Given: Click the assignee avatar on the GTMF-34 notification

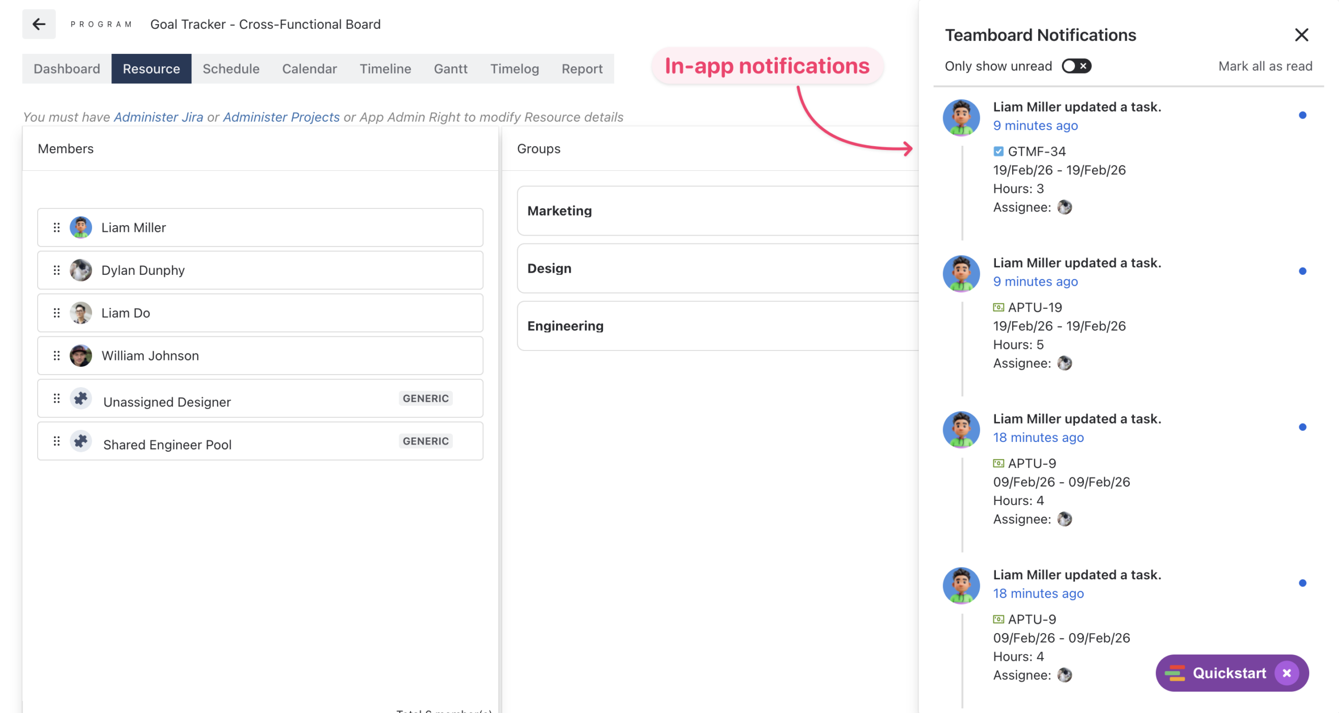Looking at the screenshot, I should point(1065,207).
